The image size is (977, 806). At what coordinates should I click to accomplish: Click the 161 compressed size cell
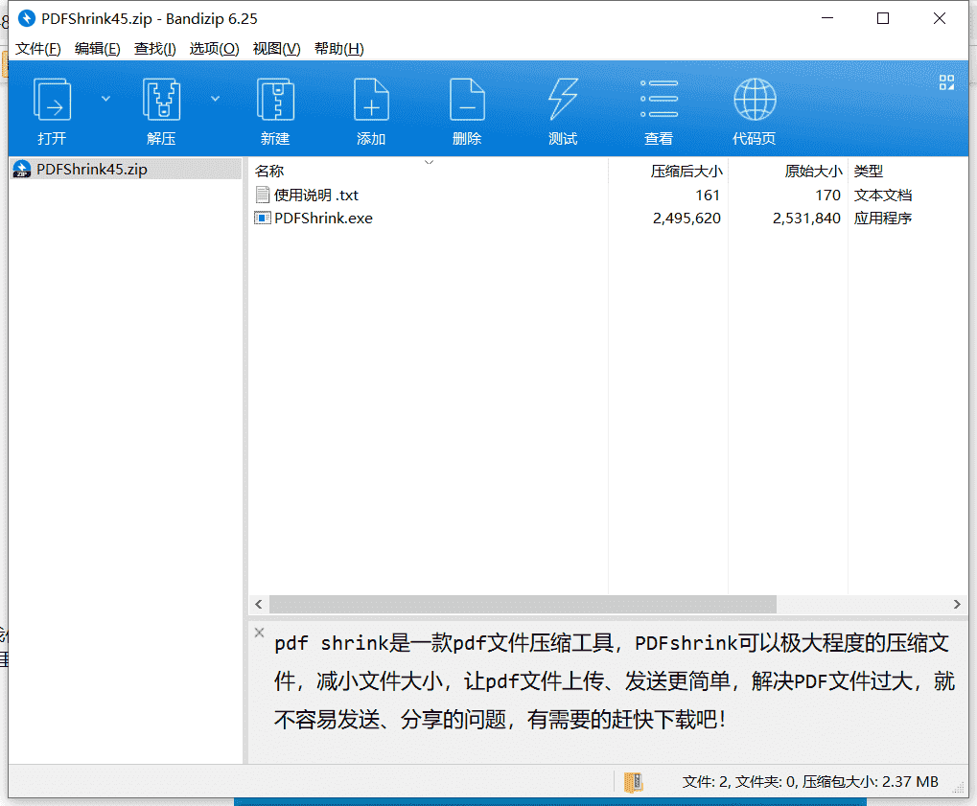point(708,195)
